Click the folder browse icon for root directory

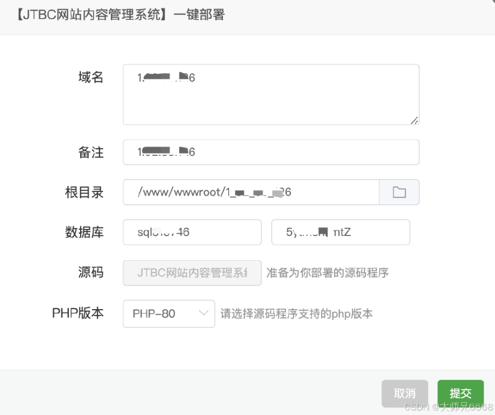399,192
